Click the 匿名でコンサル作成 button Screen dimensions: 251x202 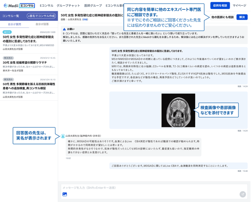(41, 16)
